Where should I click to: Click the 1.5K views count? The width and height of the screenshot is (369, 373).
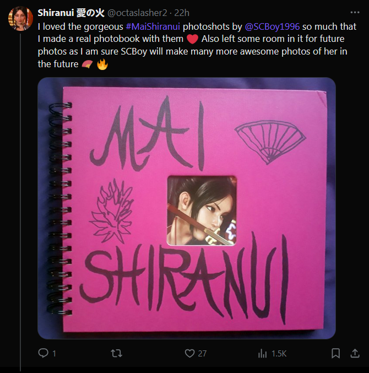pos(279,354)
